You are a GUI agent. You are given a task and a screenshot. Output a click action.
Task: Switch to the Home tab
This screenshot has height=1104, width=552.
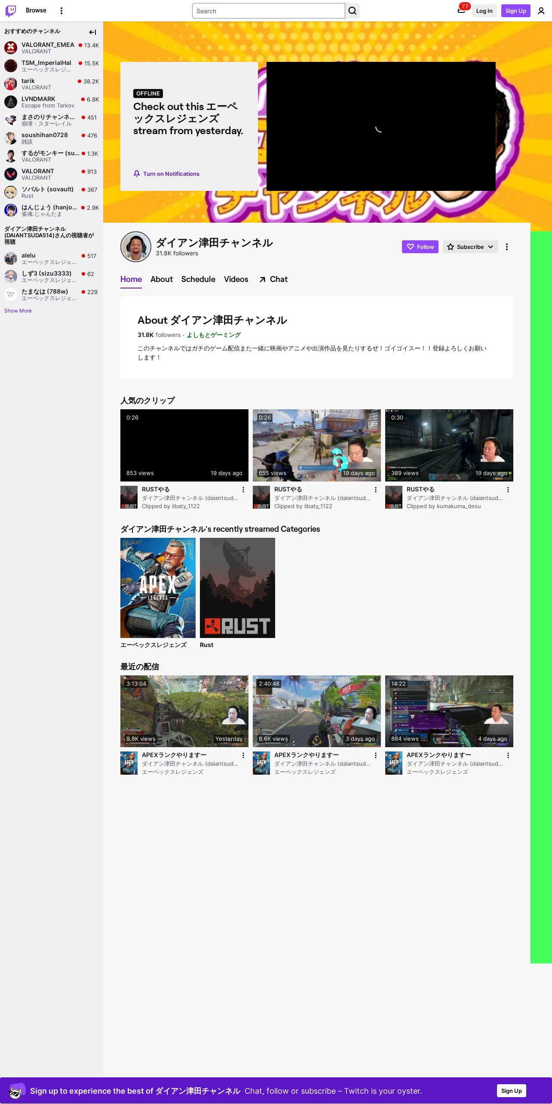point(131,279)
